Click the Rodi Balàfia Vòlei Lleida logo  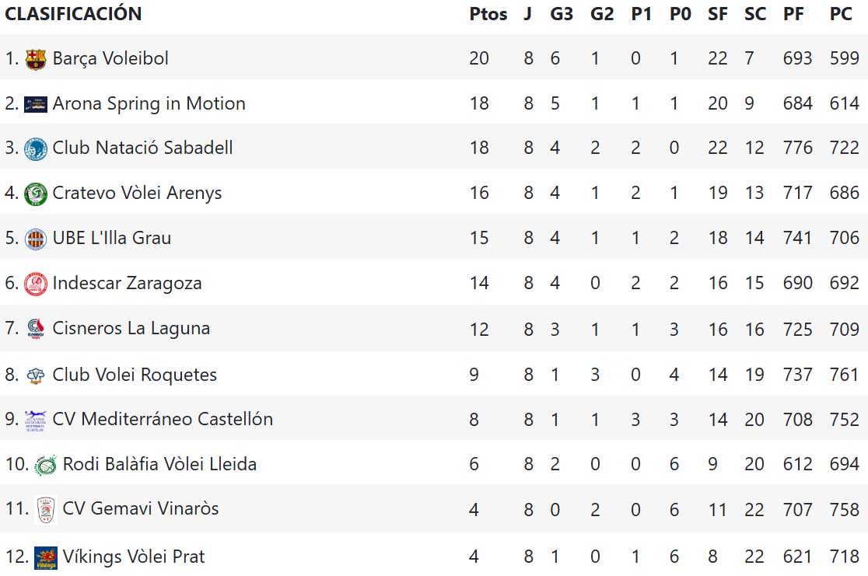point(46,466)
